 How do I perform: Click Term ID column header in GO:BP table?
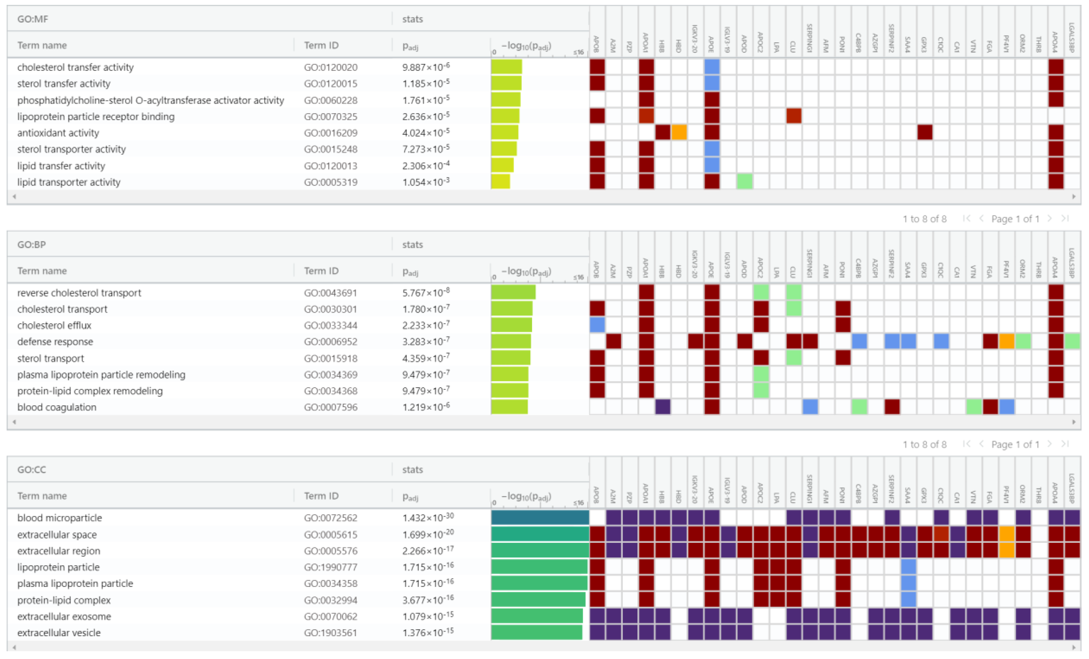pos(321,271)
